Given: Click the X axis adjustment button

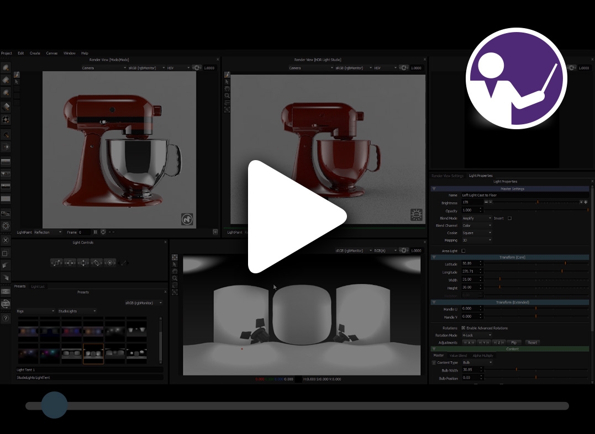Looking at the screenshot, I should (x=468, y=342).
